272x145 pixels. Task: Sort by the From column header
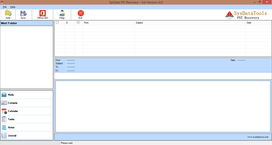click(x=109, y=22)
